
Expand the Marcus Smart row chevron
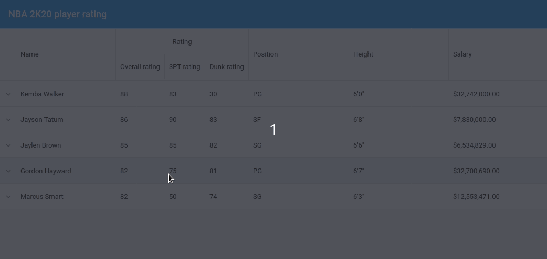pos(8,197)
